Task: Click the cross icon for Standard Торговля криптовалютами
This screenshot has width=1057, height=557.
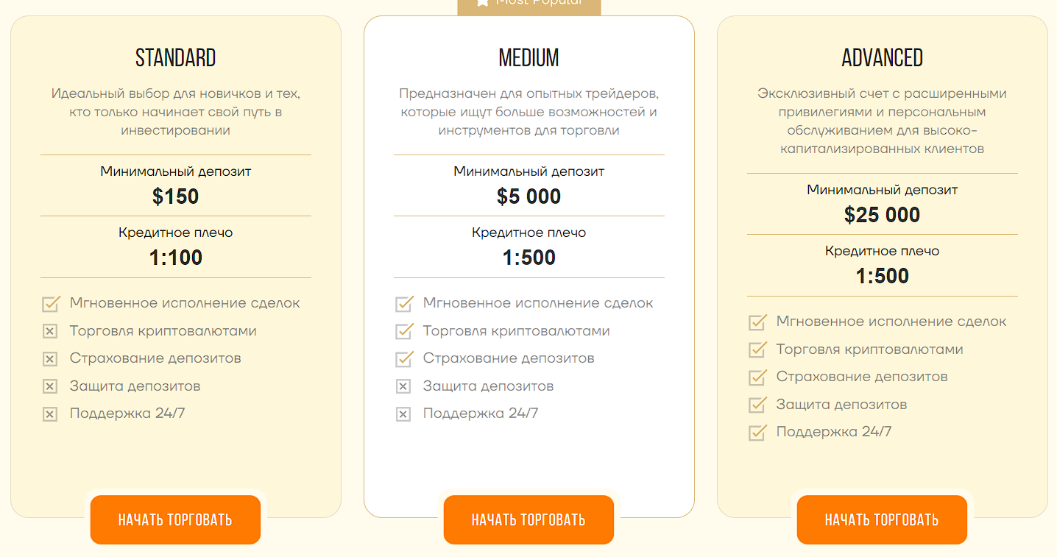Action: [x=50, y=332]
